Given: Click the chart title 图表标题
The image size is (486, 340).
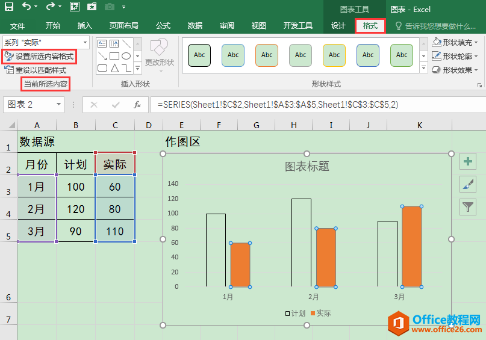Looking at the screenshot, I should (x=307, y=166).
